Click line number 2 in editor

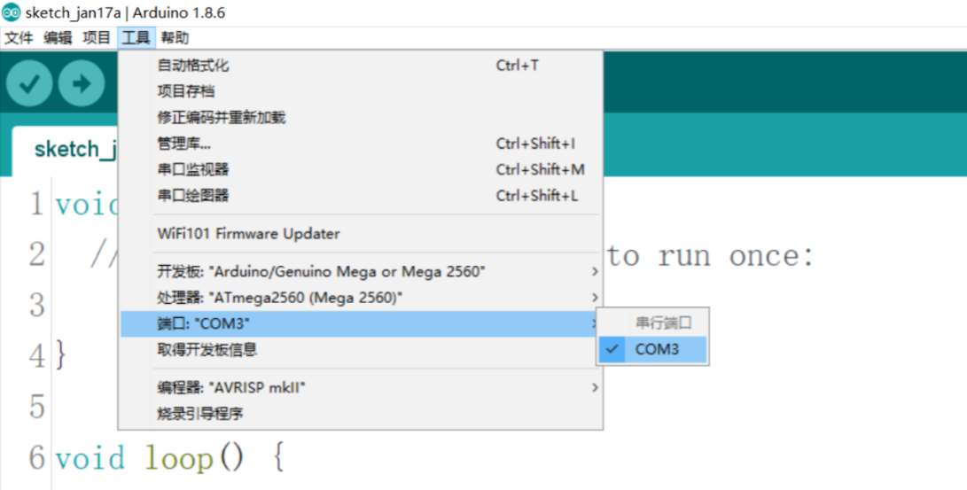37,254
